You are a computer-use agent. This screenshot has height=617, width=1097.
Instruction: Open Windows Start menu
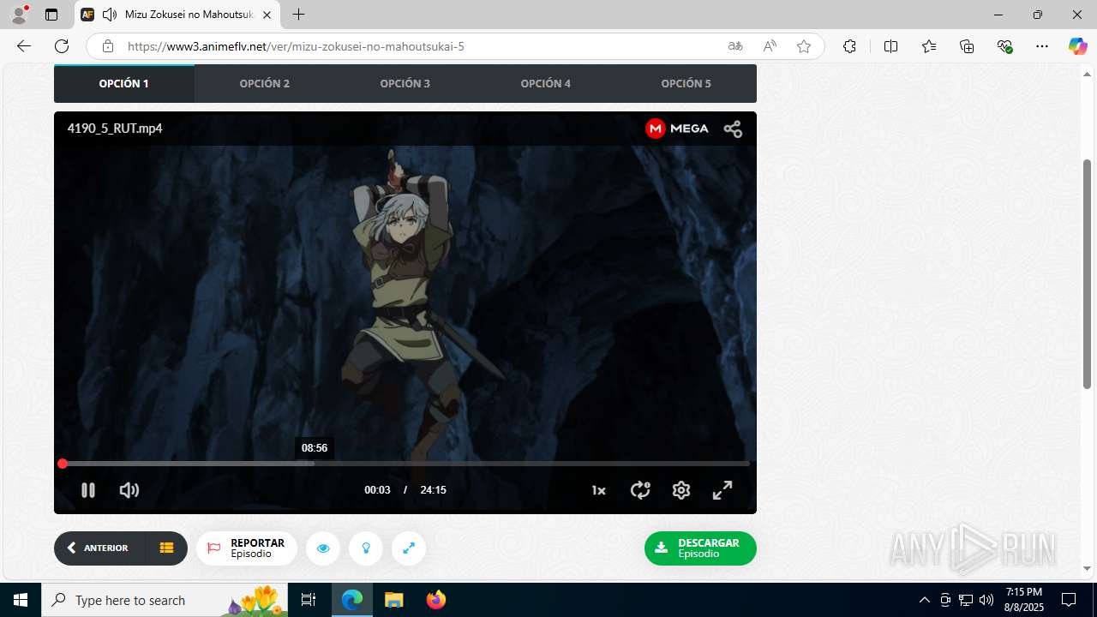(21, 600)
